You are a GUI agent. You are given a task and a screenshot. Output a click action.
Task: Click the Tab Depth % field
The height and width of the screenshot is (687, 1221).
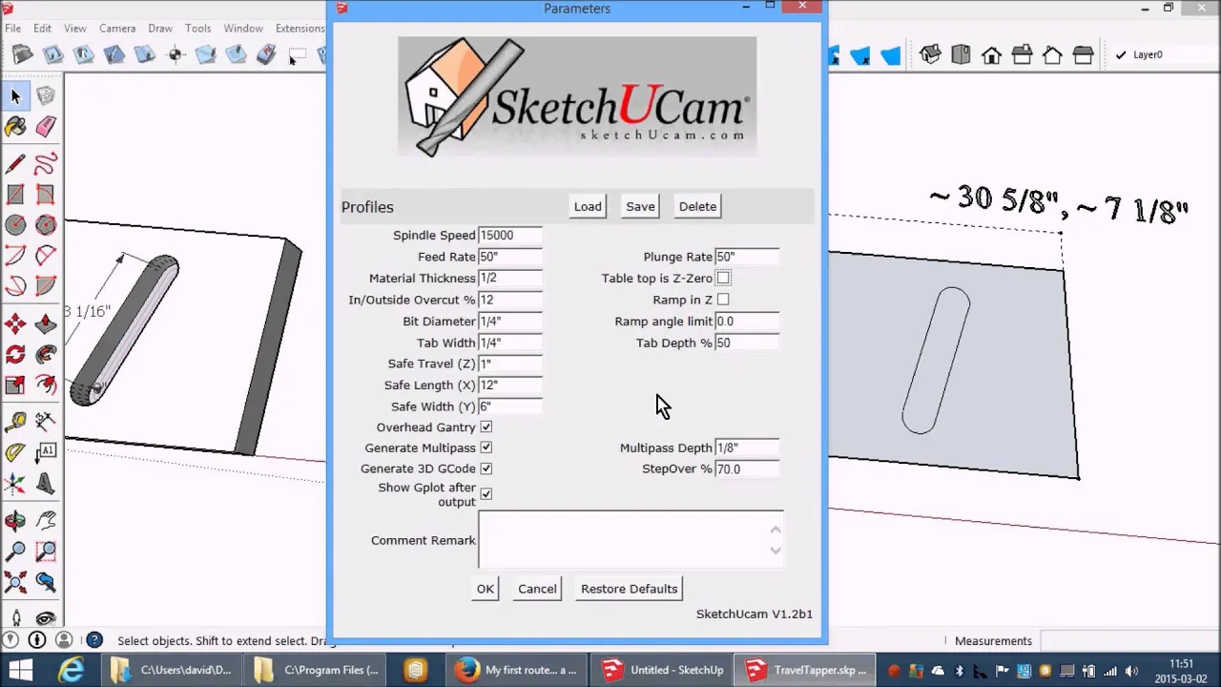[x=747, y=343]
